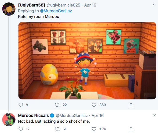This screenshot has height=133, width=158.
Task: Open Murdoc Niccals' profile avatar
Action: (x=9, y=119)
